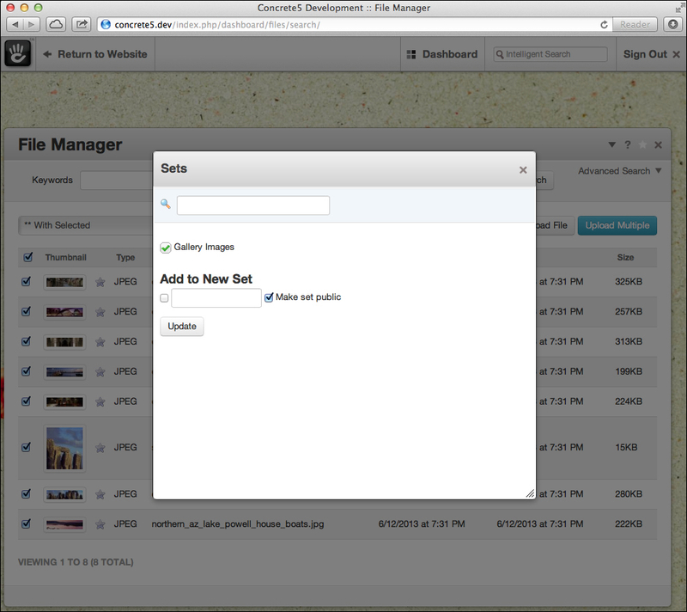Star the 280KB JPEG file
This screenshot has width=687, height=612.
pyautogui.click(x=100, y=494)
